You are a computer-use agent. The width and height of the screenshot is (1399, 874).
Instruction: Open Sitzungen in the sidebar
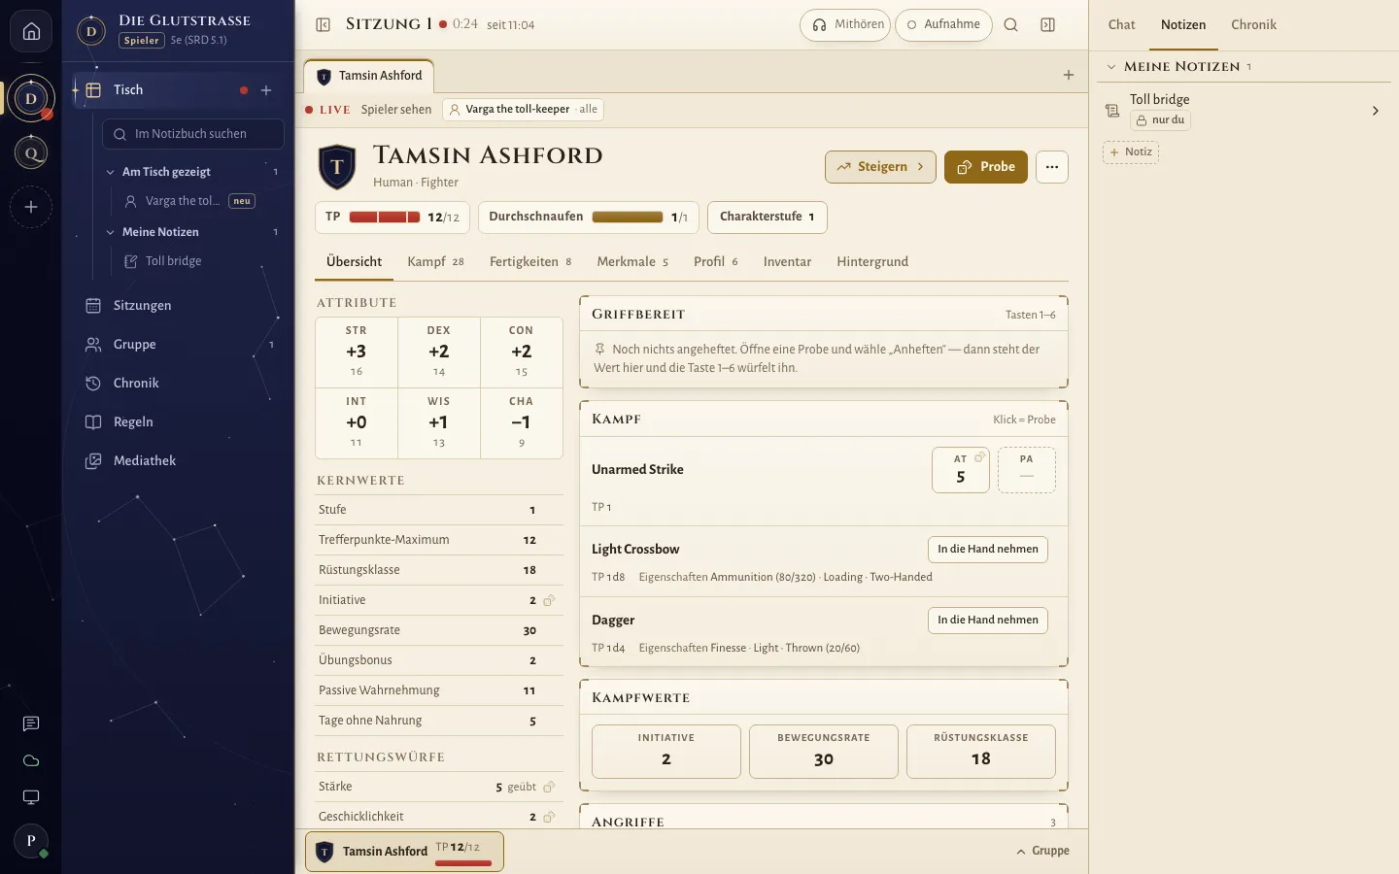point(178,306)
